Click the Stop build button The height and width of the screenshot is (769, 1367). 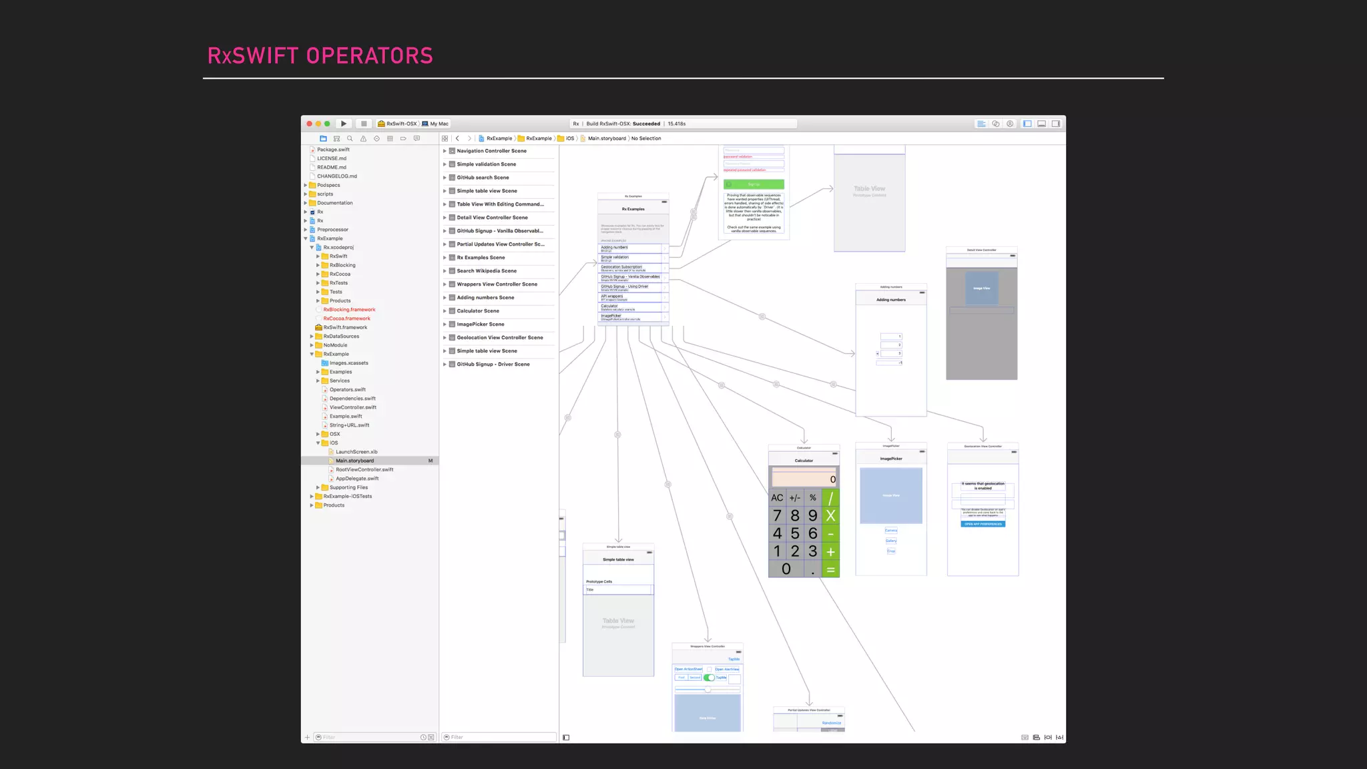pyautogui.click(x=364, y=123)
